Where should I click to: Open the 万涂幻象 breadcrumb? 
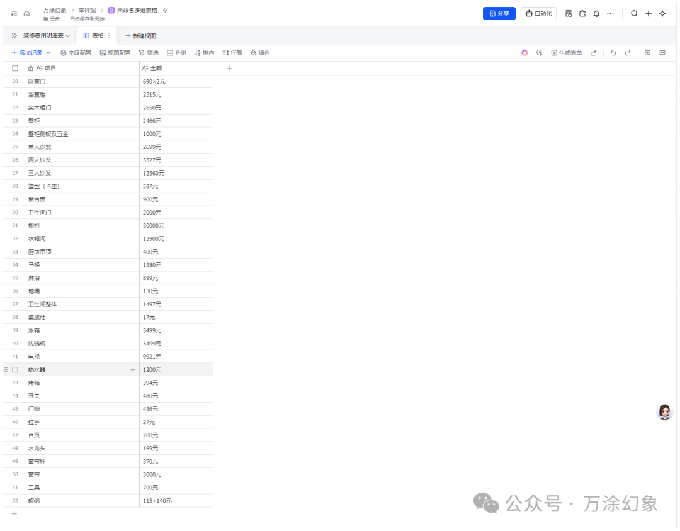click(x=55, y=10)
